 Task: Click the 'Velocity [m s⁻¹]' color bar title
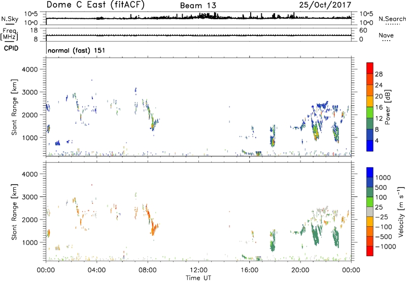401,212
